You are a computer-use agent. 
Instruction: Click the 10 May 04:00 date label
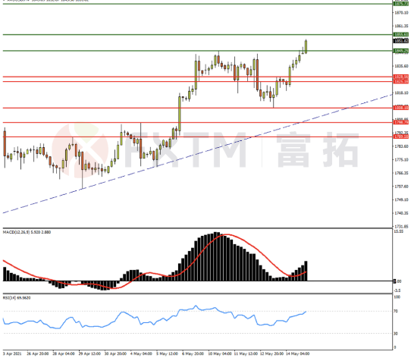point(220,353)
